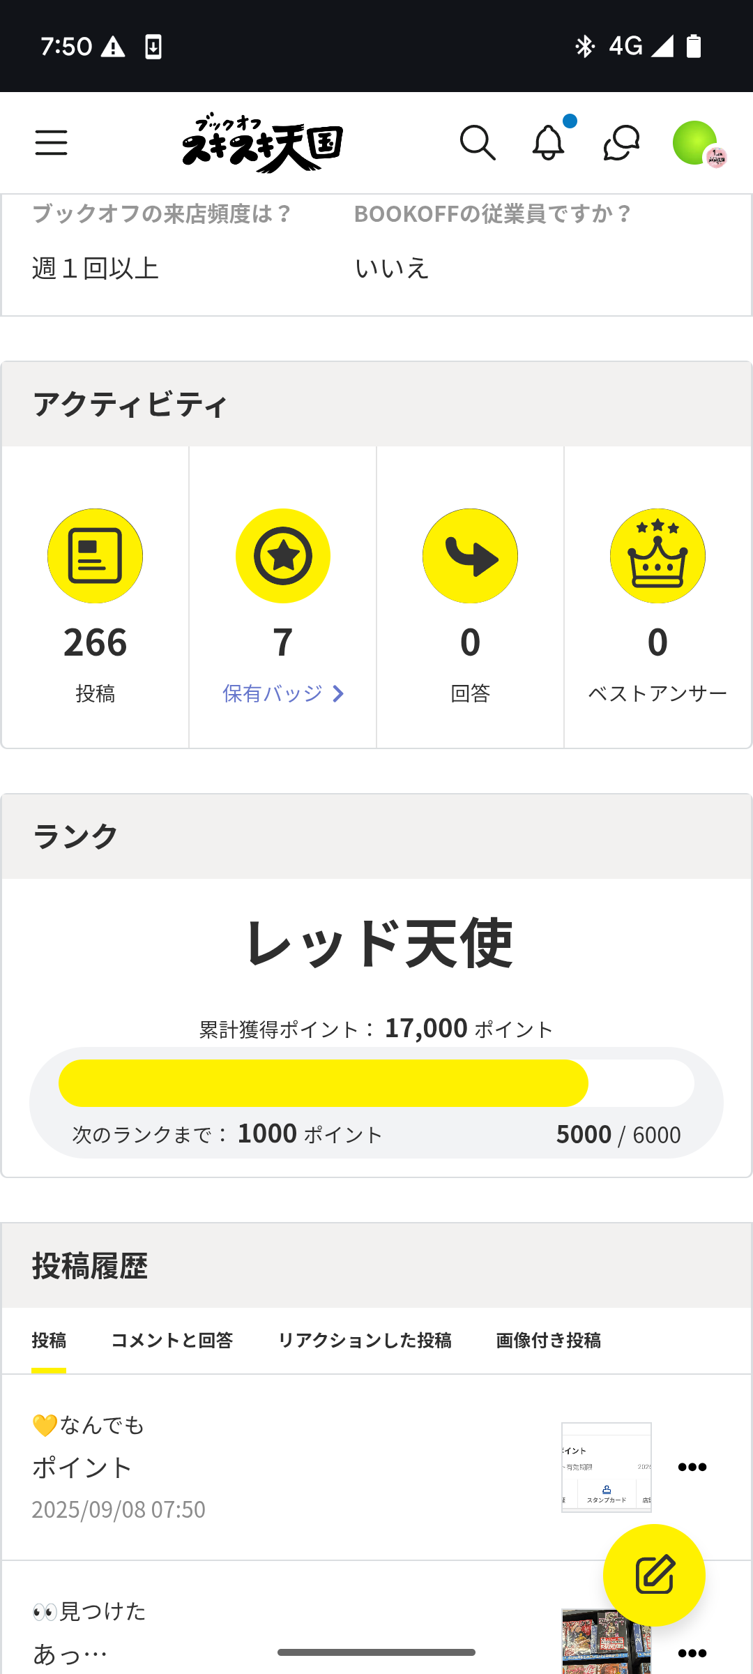Open the chat messages icon
Viewport: 753px width, 1674px height.
(x=621, y=143)
